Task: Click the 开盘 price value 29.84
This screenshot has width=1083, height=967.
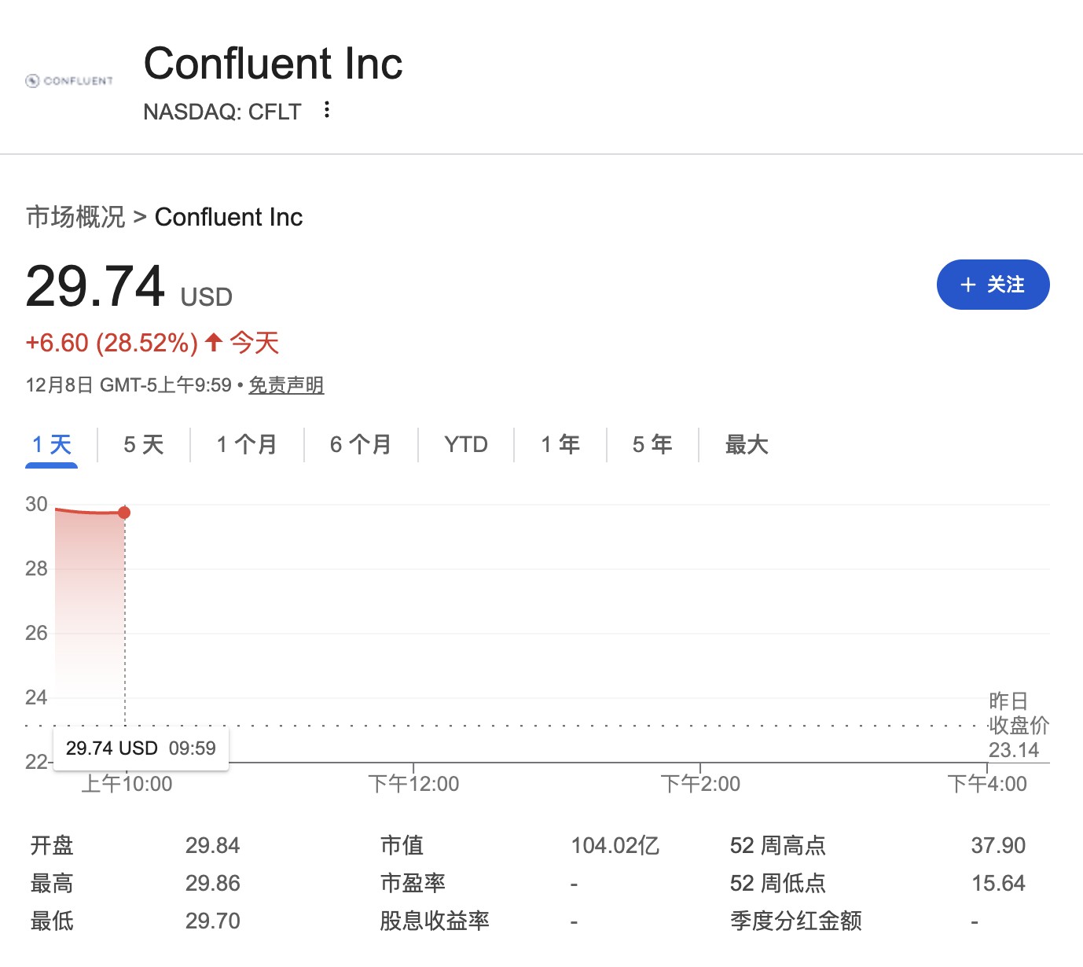Action: tap(213, 846)
